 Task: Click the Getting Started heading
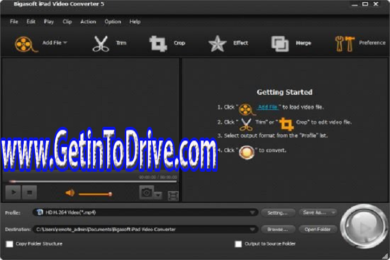click(284, 92)
